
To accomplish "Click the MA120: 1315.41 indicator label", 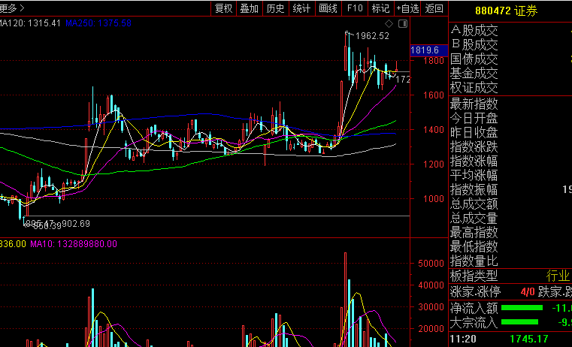I will (30, 23).
